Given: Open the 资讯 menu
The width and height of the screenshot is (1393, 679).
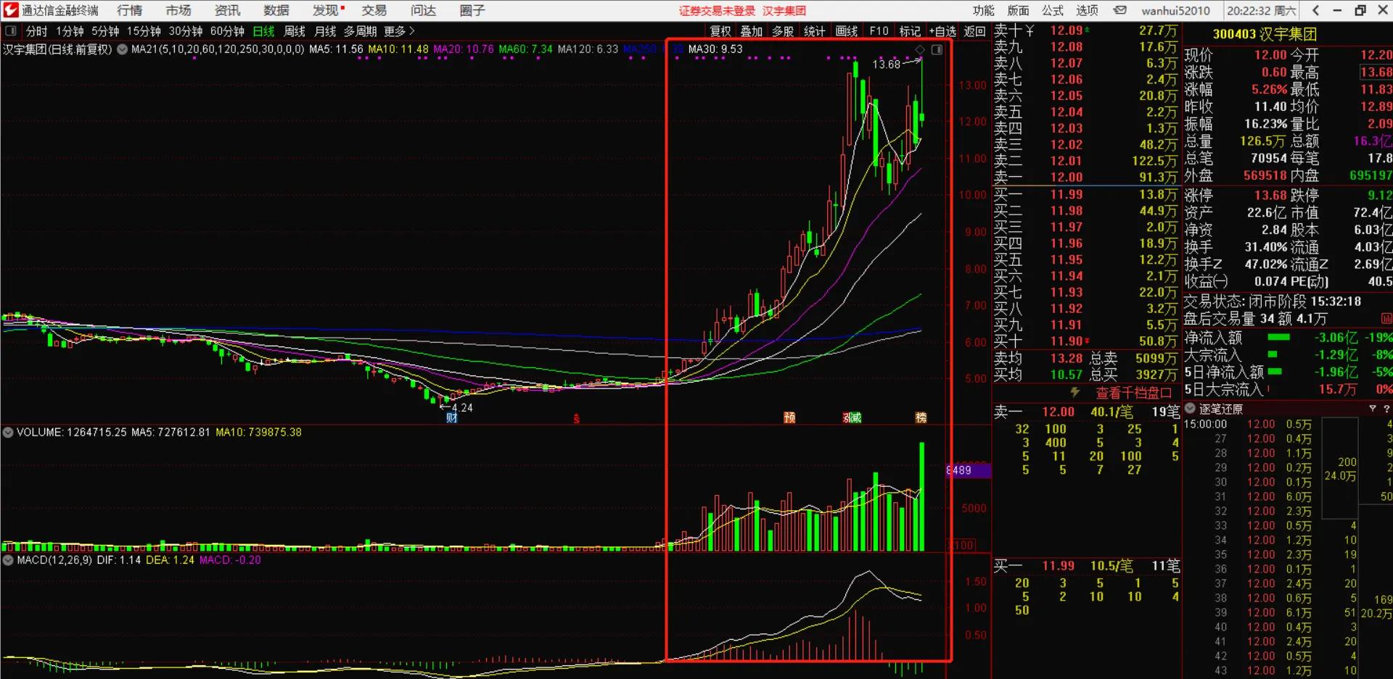Looking at the screenshot, I should 227,10.
